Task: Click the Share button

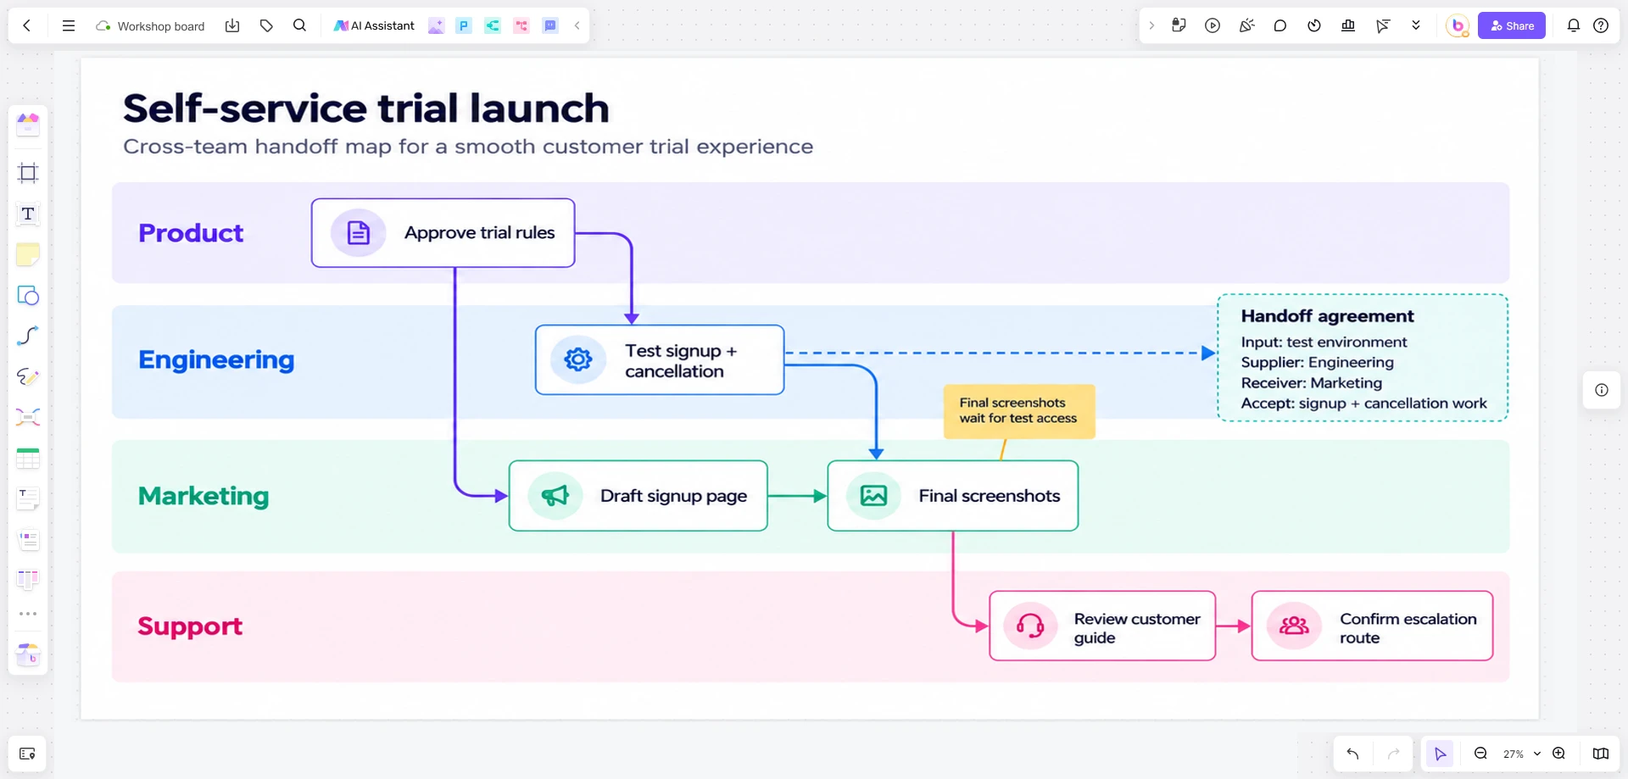Action: [x=1512, y=25]
